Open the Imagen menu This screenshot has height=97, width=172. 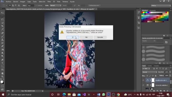click(x=23, y=2)
